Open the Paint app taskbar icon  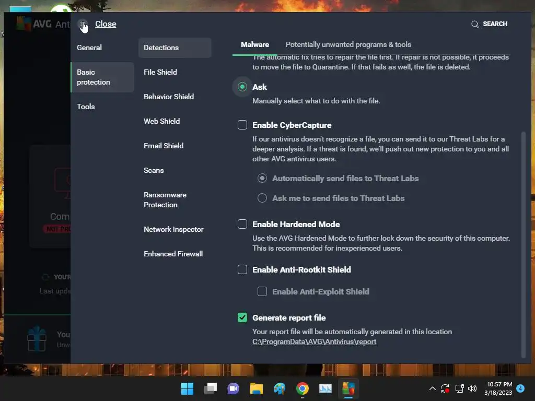click(x=280, y=388)
